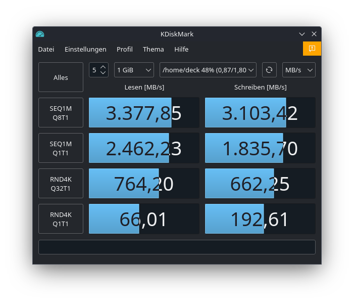Image resolution: width=354 pixels, height=303 pixels.
Task: Open the Hilfe menu
Action: tap(181, 49)
